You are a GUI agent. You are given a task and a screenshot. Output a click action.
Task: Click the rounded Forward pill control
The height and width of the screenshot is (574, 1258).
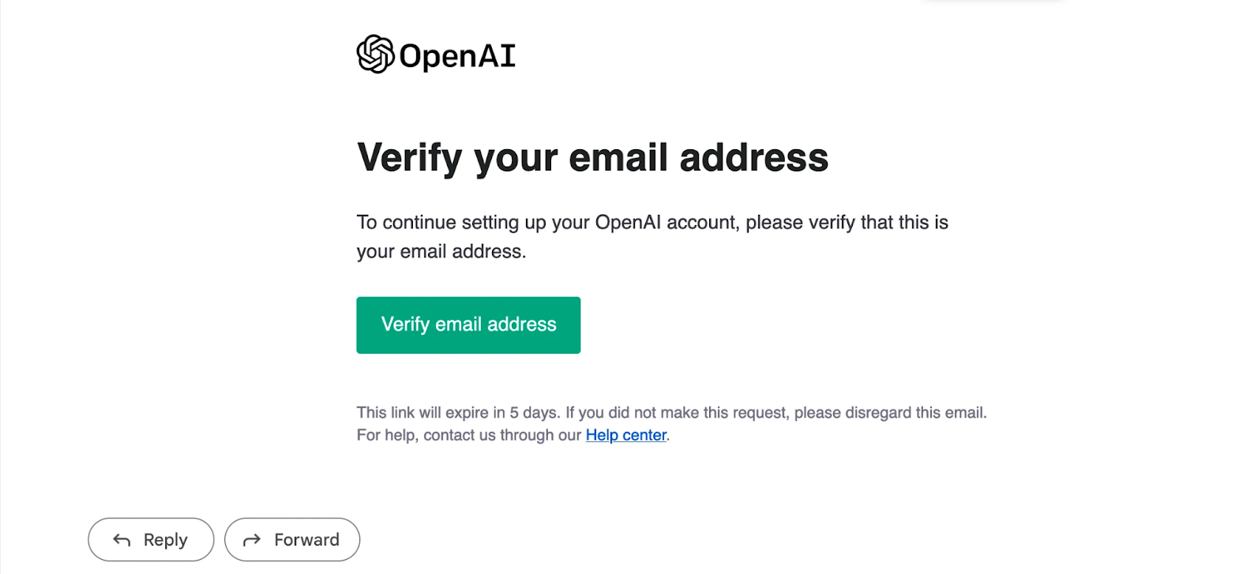click(x=292, y=539)
